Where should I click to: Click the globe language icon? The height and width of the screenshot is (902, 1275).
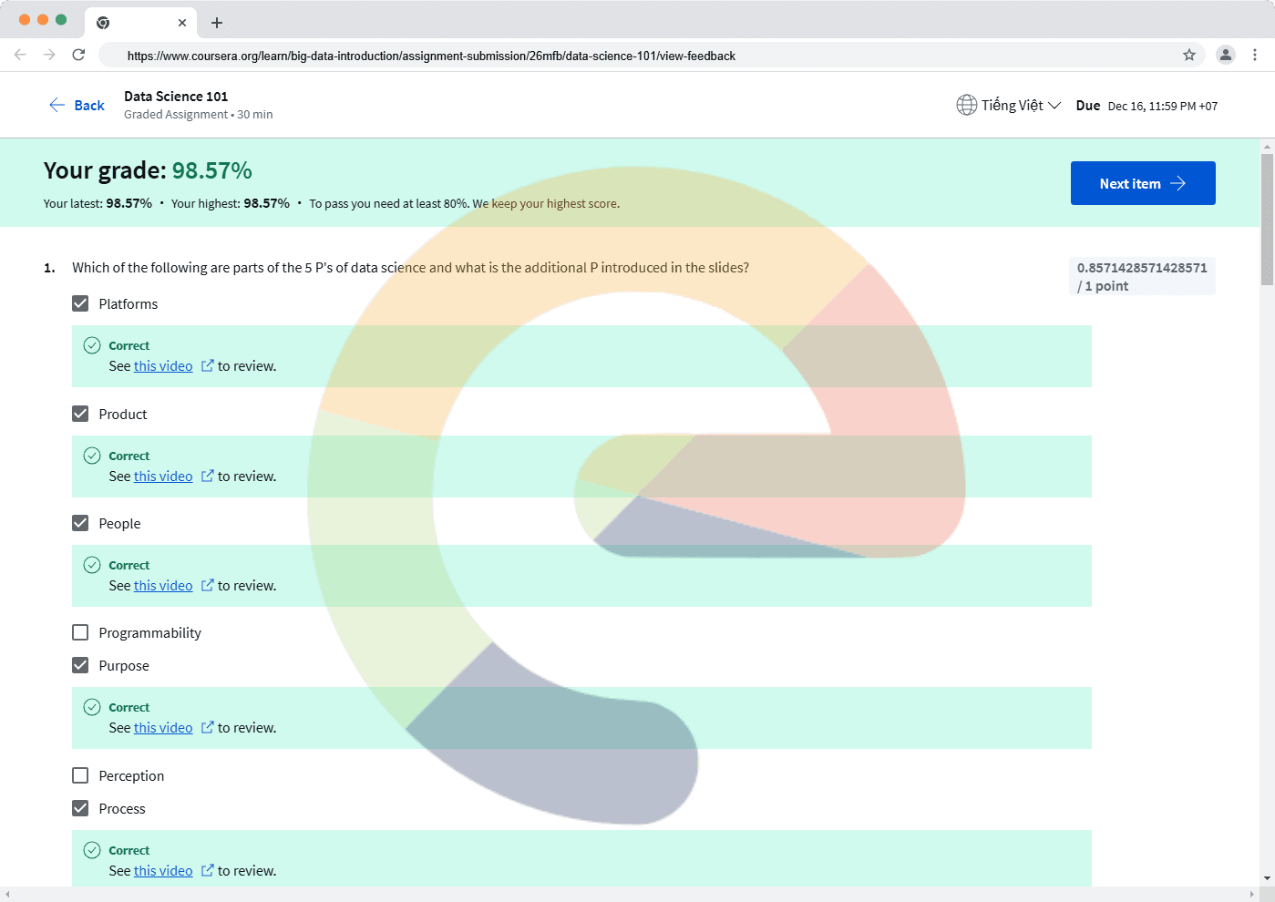point(967,105)
